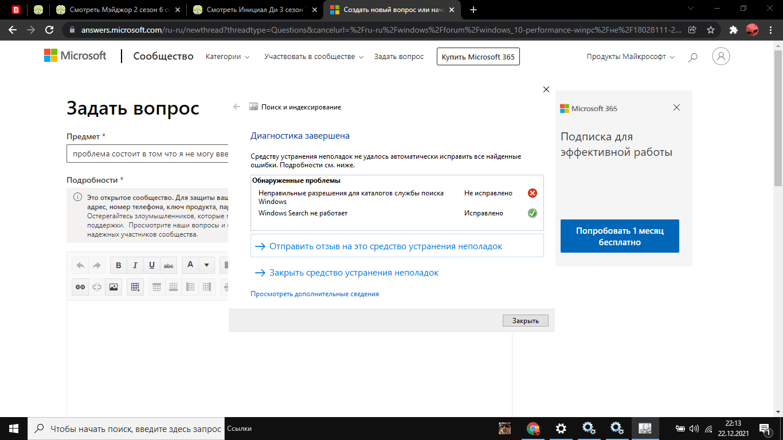Click the insert row below icon
The width and height of the screenshot is (783, 440).
click(x=173, y=287)
